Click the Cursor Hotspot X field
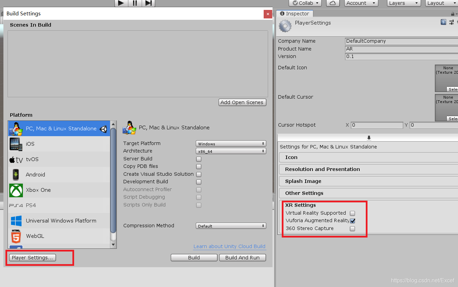Image resolution: width=458 pixels, height=287 pixels. (x=377, y=125)
